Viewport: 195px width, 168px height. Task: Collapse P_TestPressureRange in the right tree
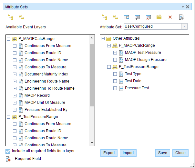point(109,67)
